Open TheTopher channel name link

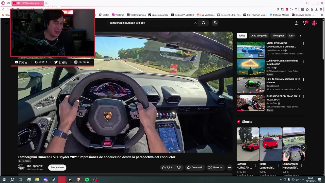pyautogui.click(x=33, y=166)
